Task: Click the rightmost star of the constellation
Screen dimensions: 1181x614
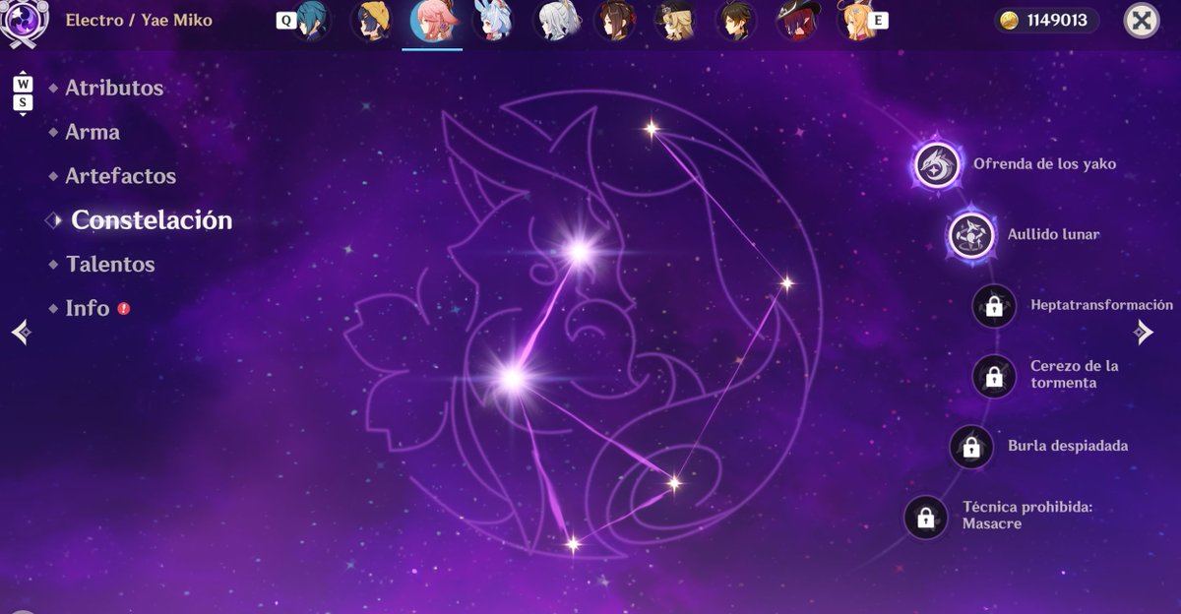Action: [786, 283]
